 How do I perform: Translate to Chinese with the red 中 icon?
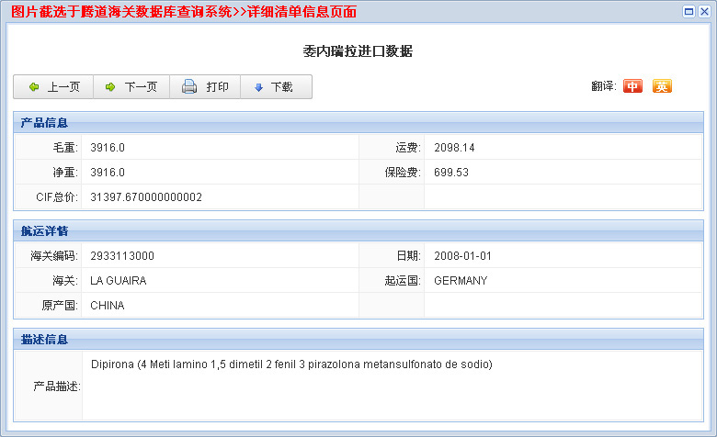(632, 86)
